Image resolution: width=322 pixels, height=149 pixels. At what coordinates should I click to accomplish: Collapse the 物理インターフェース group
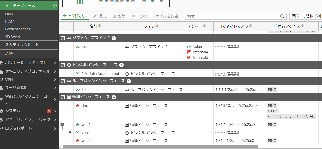coord(63,97)
